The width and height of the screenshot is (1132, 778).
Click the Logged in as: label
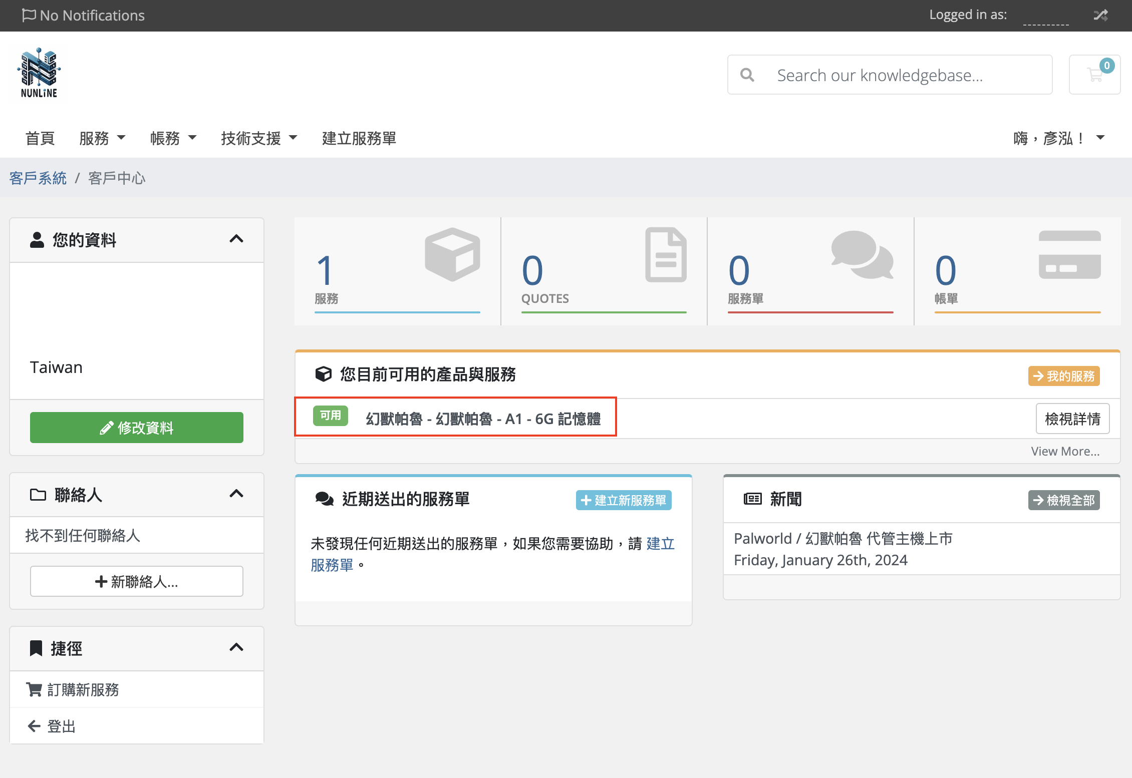coord(968,15)
